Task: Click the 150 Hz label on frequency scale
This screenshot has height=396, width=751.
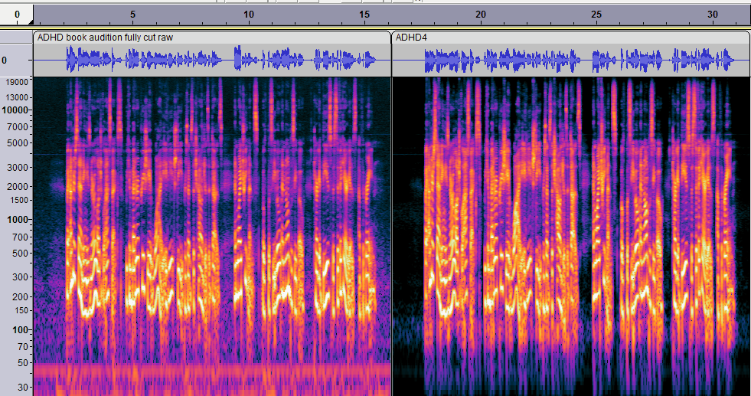Action: (21, 310)
